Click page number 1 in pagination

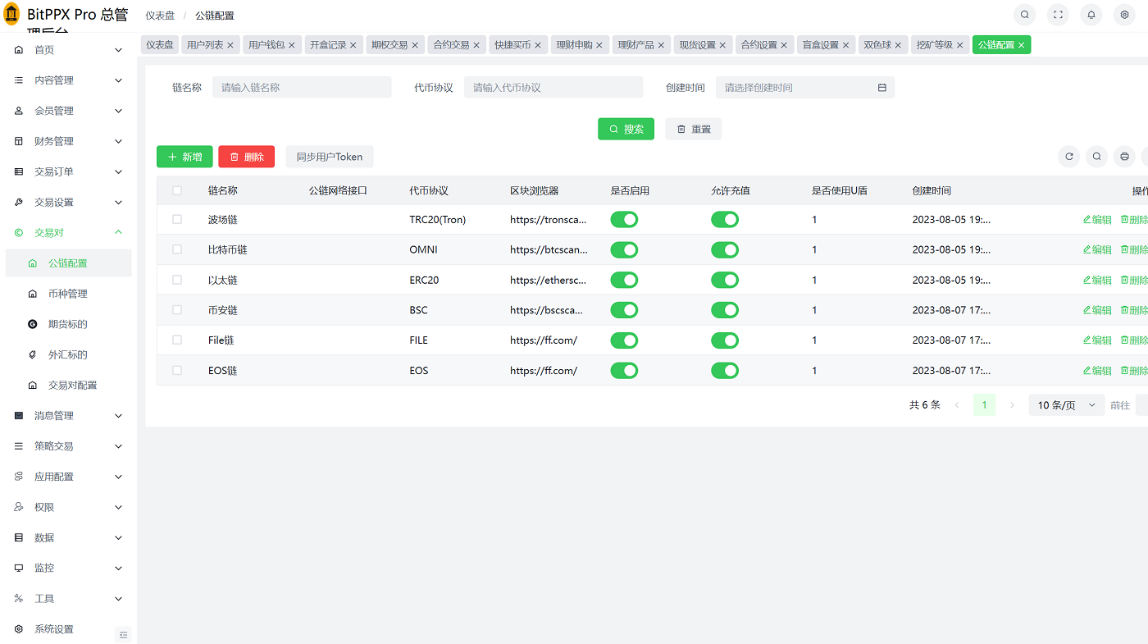tap(984, 405)
